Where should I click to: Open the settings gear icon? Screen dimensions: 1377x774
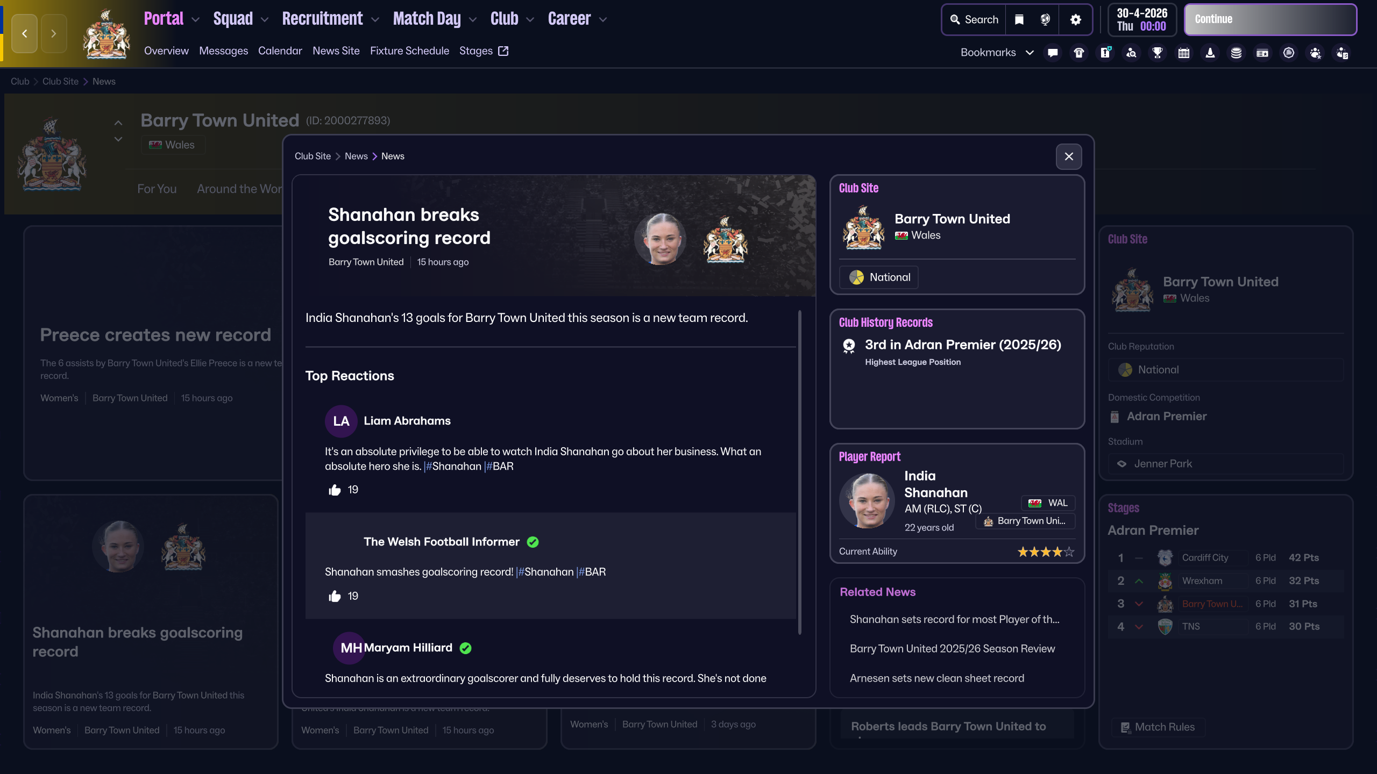(x=1075, y=20)
